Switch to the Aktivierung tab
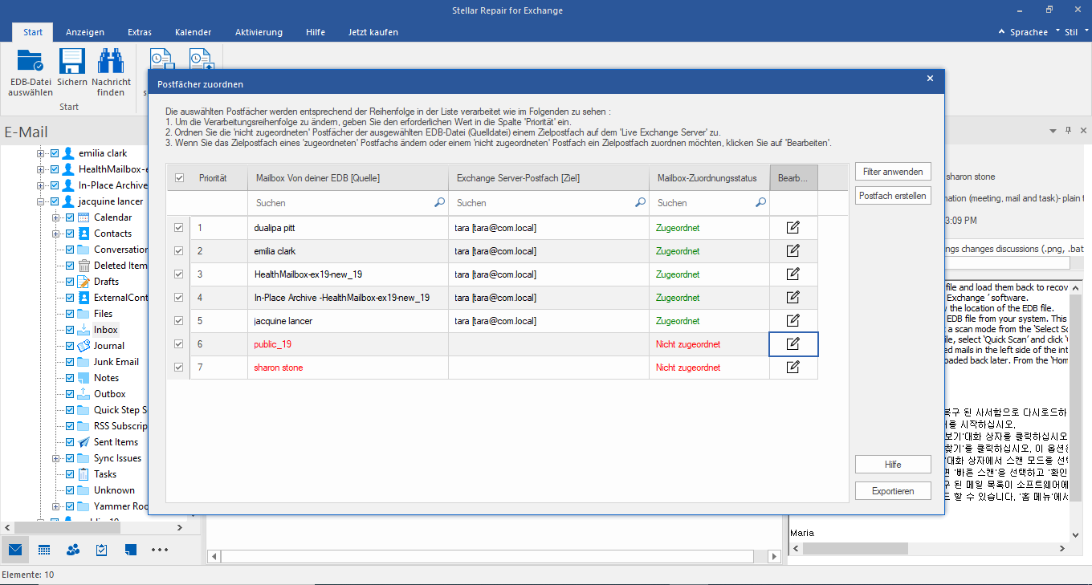The image size is (1092, 585). [x=259, y=32]
